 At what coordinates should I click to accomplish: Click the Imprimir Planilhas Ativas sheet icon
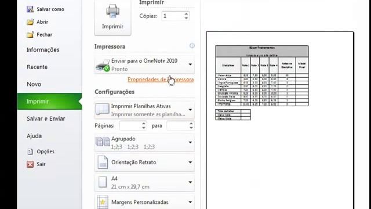coord(102,109)
